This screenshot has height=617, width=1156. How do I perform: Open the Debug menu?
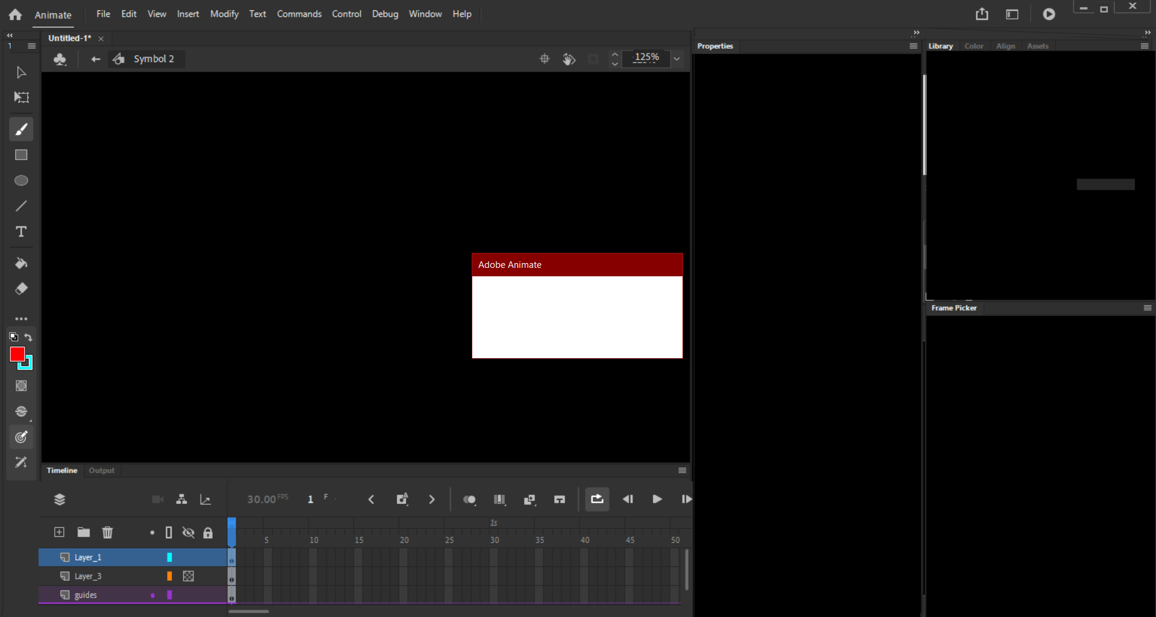coord(385,14)
